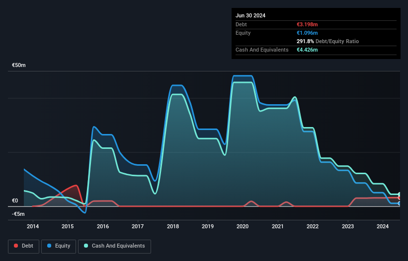Click the 291.8% Debt/Equity Ratio text

(327, 41)
